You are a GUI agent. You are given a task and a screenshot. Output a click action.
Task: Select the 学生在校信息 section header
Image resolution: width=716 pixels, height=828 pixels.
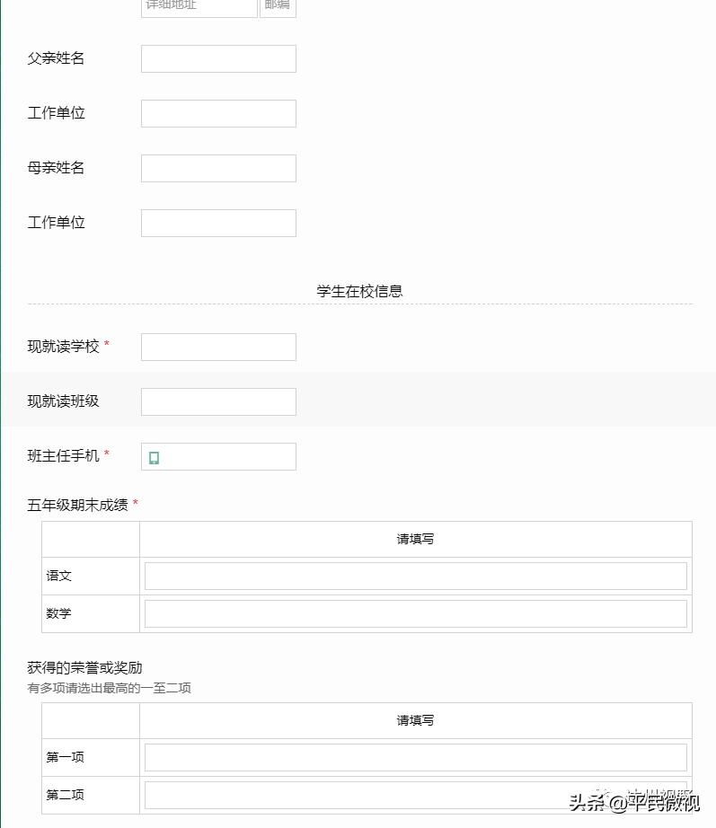[x=359, y=291]
